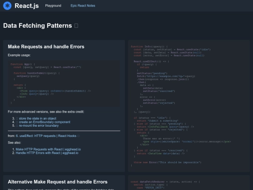Click the React atom logo icon

coord(7,6)
